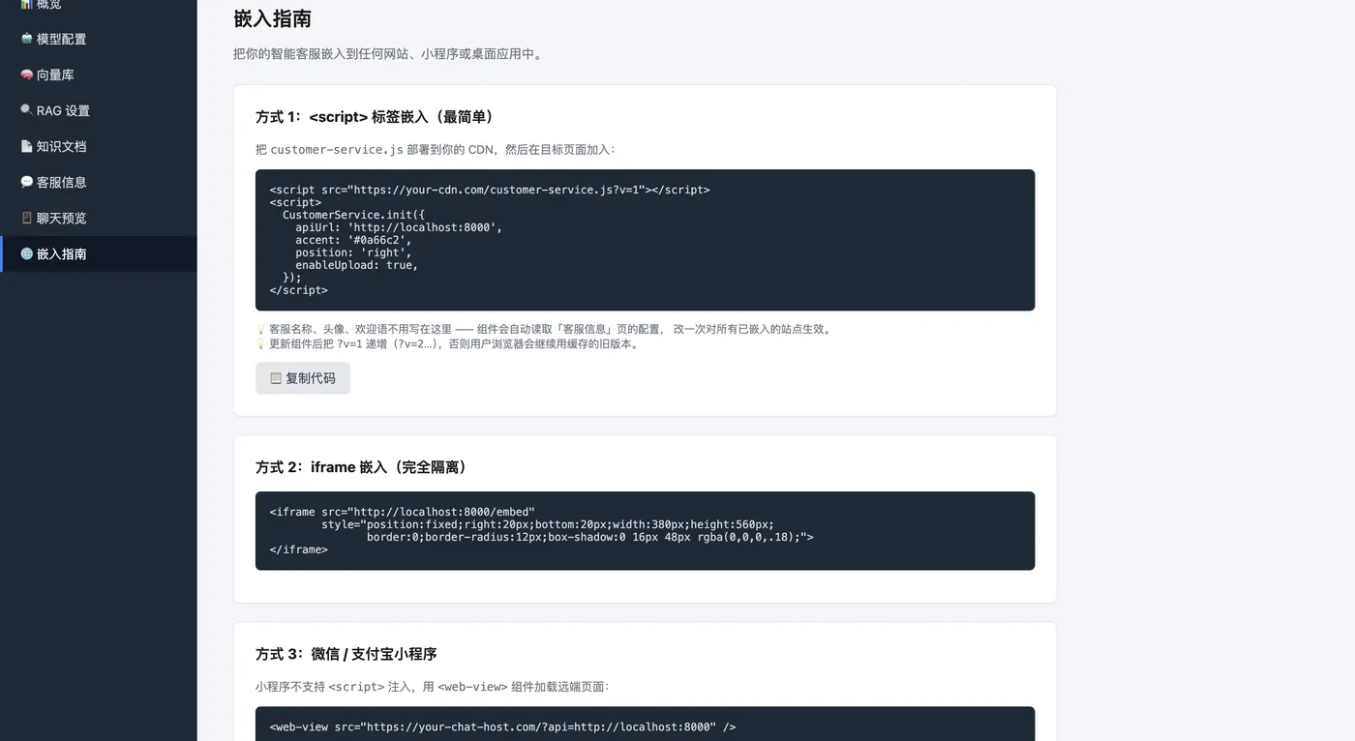Click the iframe embed code block
This screenshot has width=1355, height=741.
tap(645, 530)
